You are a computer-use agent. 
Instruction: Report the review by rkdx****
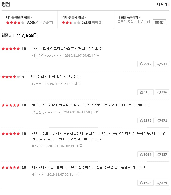80,146
